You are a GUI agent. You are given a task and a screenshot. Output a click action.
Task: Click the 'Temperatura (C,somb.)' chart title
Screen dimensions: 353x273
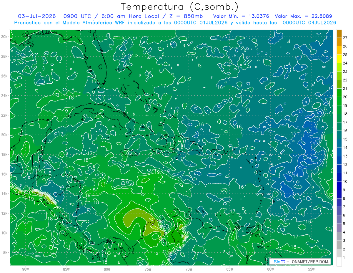coord(180,7)
